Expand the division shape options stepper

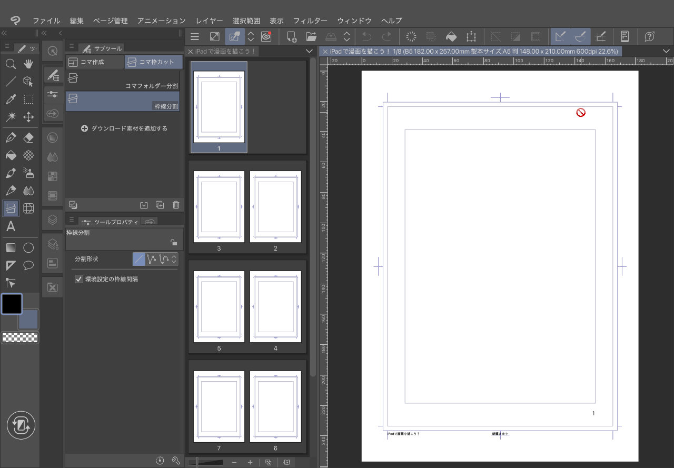tap(174, 259)
